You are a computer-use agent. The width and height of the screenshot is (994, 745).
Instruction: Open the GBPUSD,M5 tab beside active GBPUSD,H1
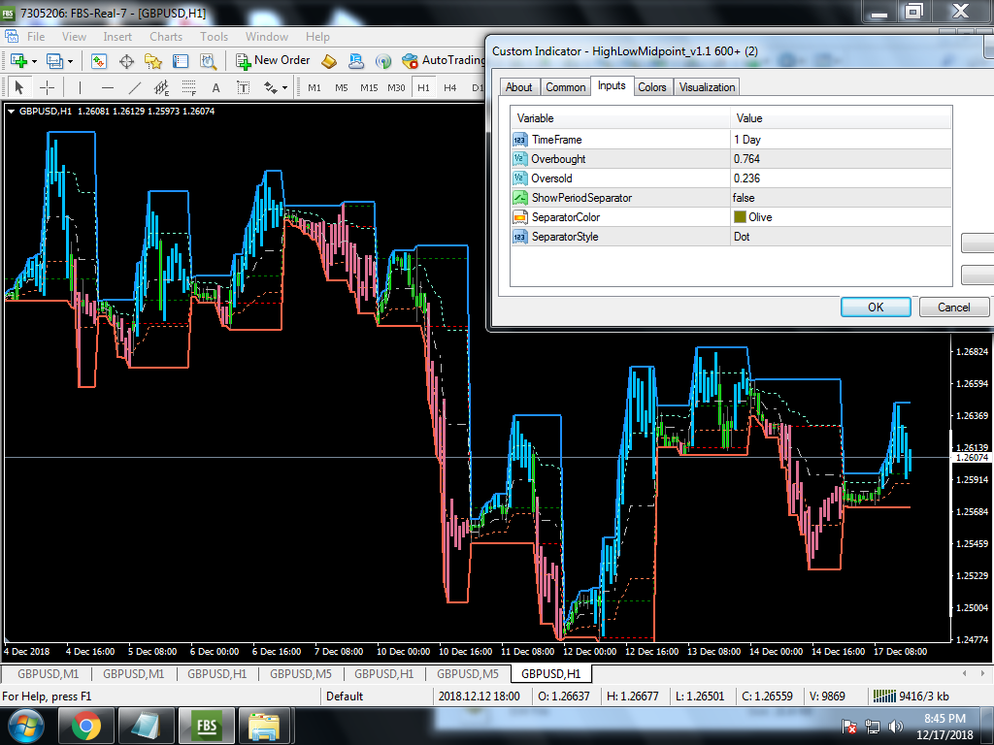[467, 673]
